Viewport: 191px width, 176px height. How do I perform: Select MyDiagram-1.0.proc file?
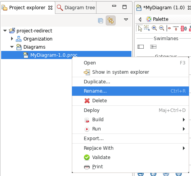[66, 55]
